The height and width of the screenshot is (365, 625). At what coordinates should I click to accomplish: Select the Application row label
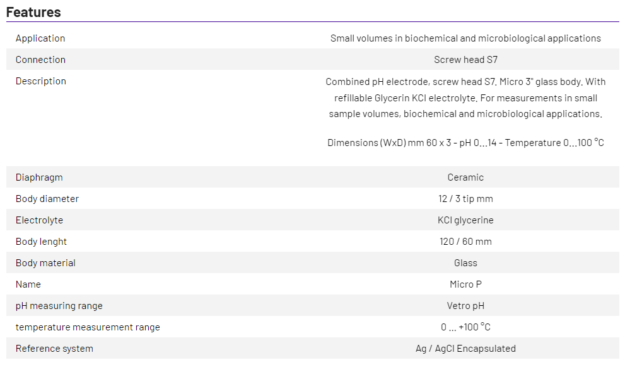click(40, 38)
